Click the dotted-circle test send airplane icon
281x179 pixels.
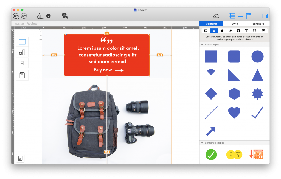[x=24, y=16]
